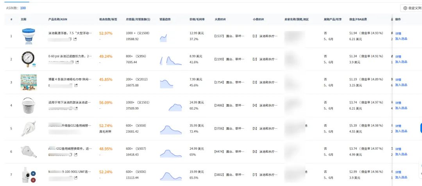Screen dimensions: 422x186
Task: Click price cell 35.99 美元
Action: point(197,126)
